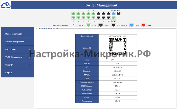Select port 7 icon

coord(88,14)
